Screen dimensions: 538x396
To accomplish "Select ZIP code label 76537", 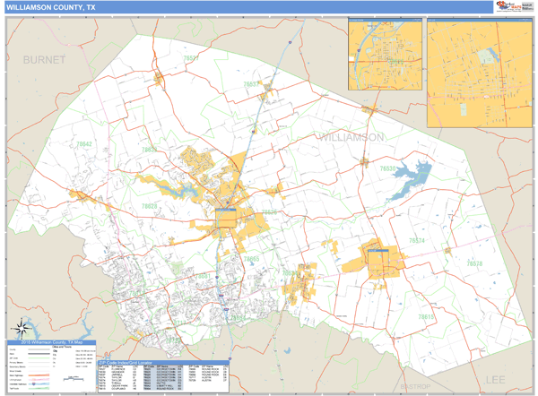I will 251,84.
